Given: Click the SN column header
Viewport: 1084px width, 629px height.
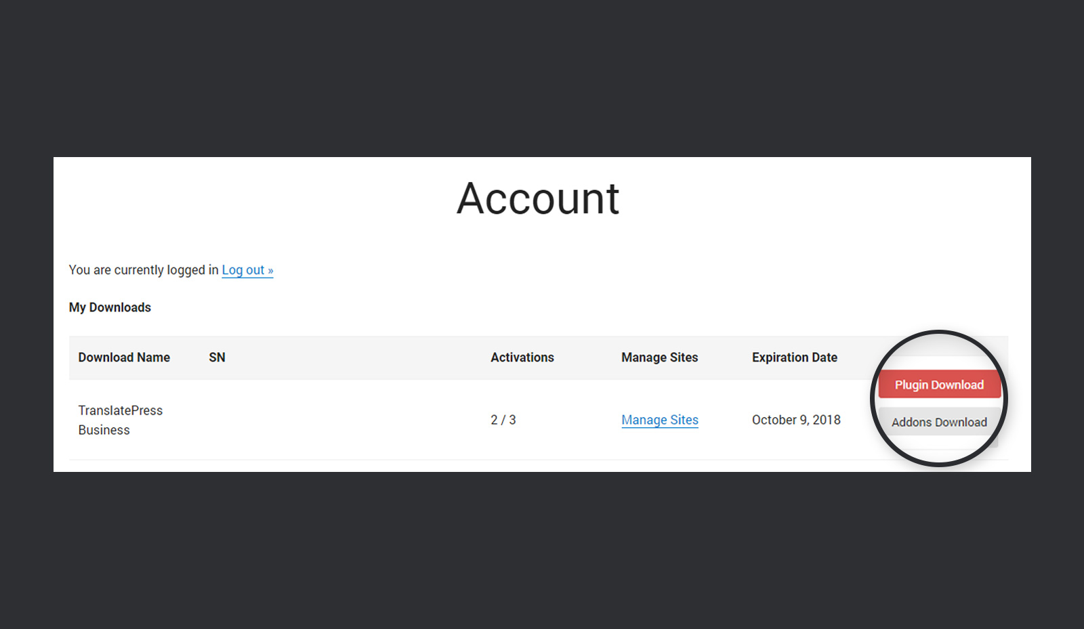Looking at the screenshot, I should tap(217, 357).
